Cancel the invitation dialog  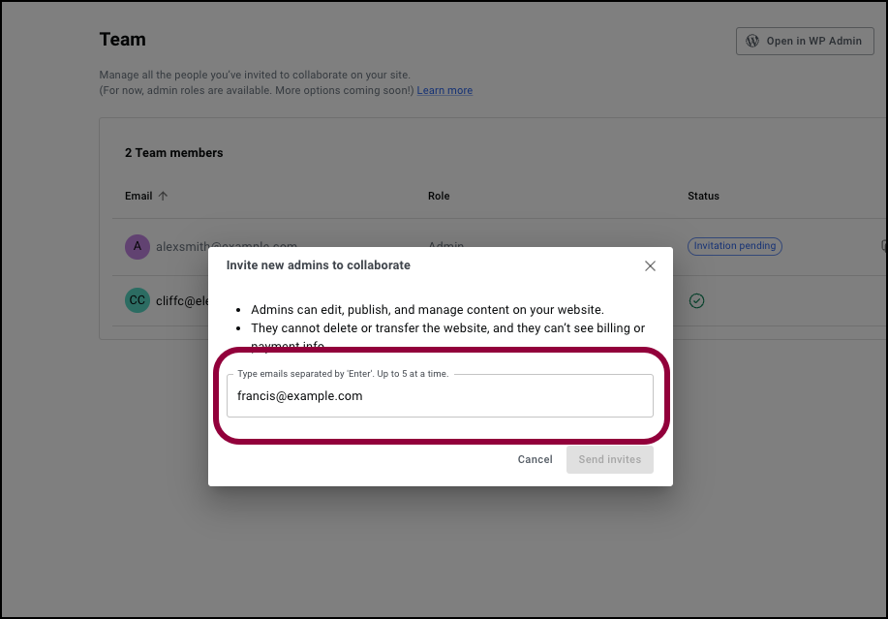click(x=535, y=459)
